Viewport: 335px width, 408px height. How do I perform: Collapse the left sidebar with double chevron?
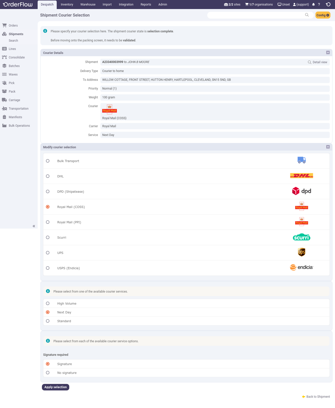click(34, 226)
